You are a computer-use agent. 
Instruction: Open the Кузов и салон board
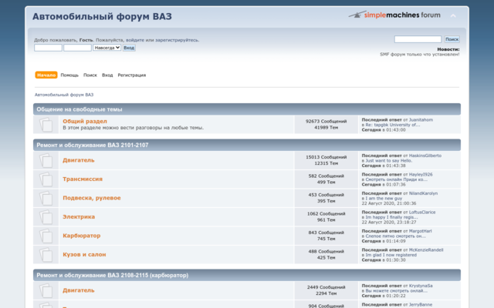84,255
